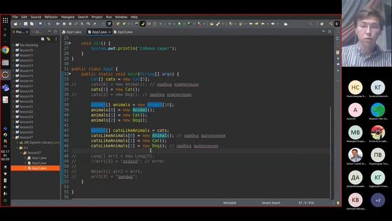Switch to the App3.java editor tab
This screenshot has height=221, width=392.
click(x=123, y=32)
